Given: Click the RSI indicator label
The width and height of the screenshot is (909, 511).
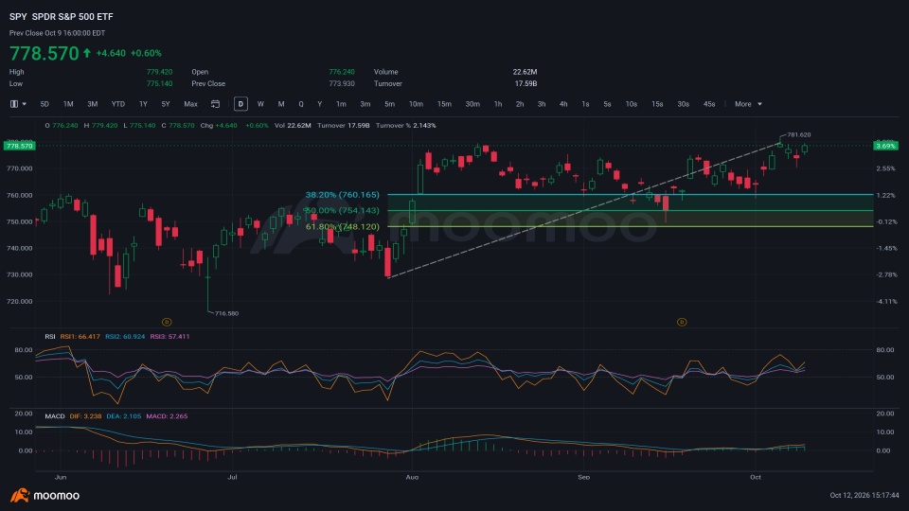Looking at the screenshot, I should (50, 337).
